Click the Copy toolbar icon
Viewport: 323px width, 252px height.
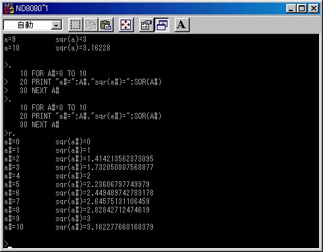tap(91, 25)
